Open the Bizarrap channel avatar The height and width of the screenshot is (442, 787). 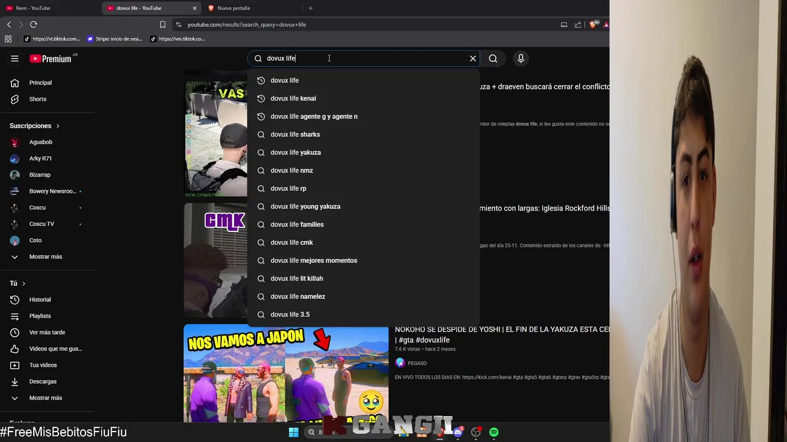15,175
